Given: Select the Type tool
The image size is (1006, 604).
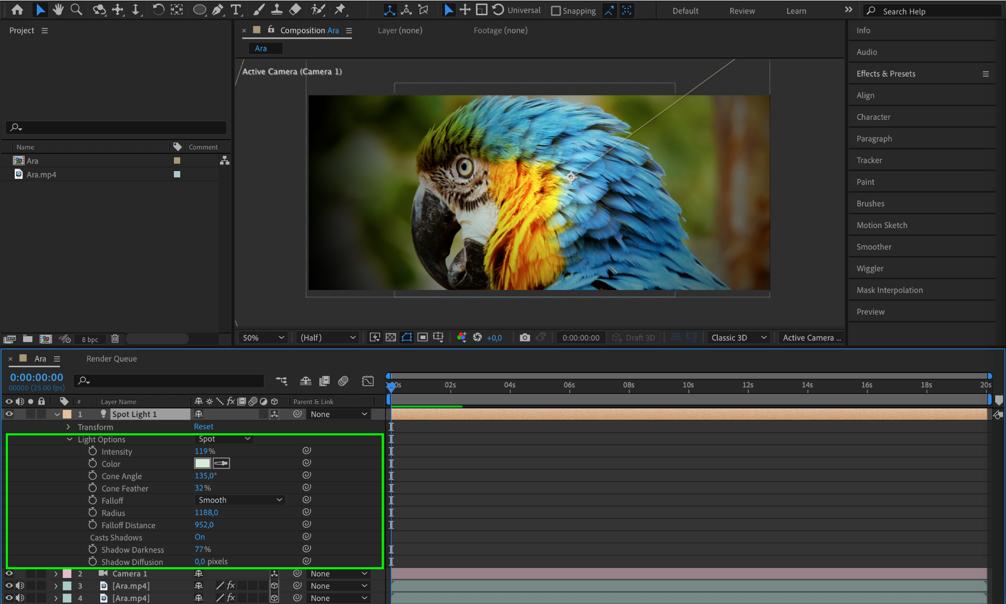Looking at the screenshot, I should click(236, 9).
